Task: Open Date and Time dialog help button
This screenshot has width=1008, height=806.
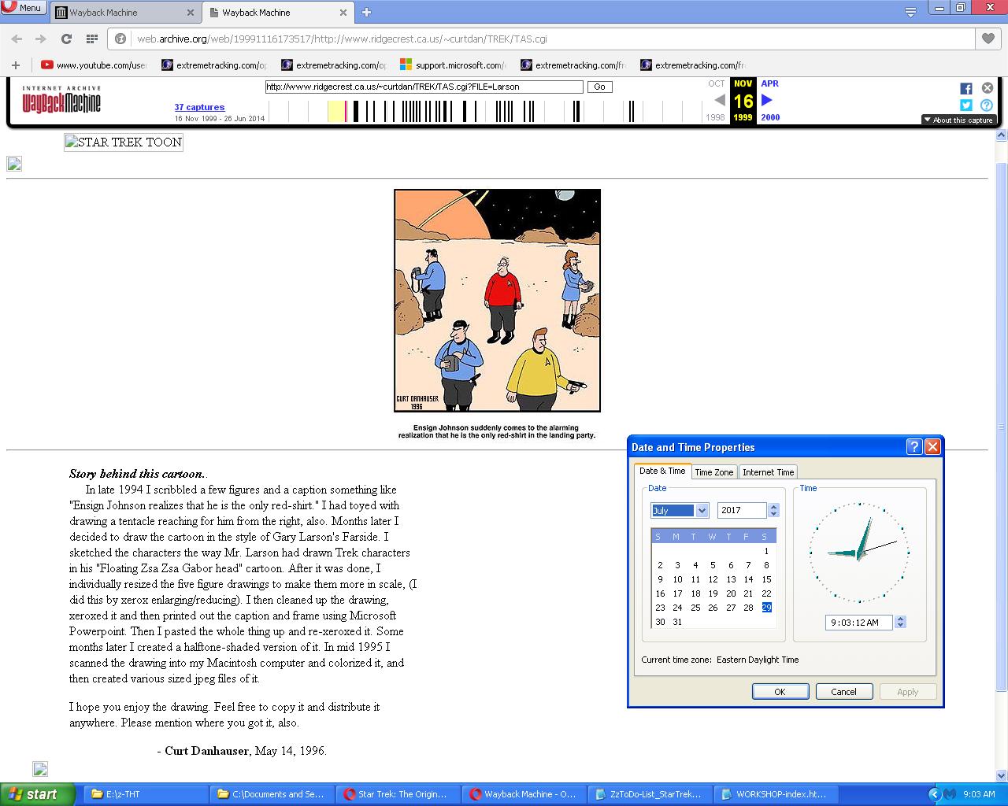Action: coord(914,447)
